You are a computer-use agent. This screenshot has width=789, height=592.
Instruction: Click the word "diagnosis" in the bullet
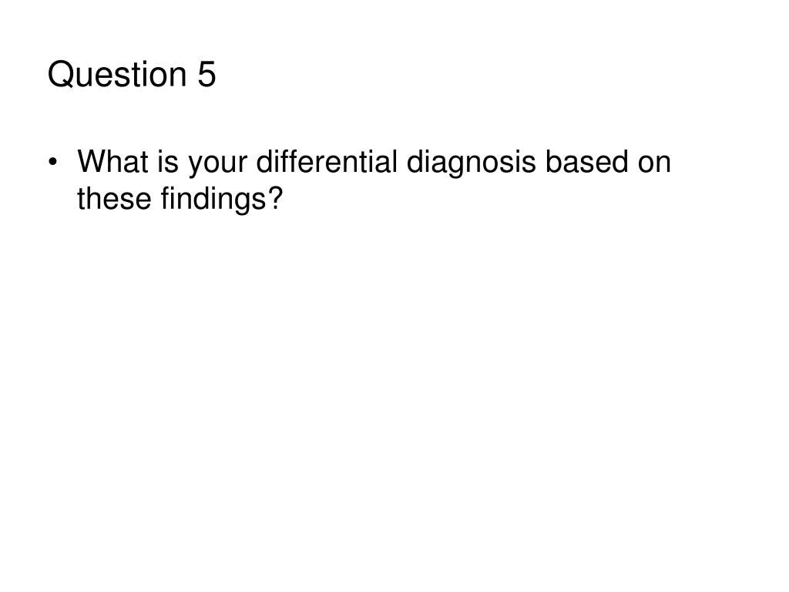(x=471, y=163)
